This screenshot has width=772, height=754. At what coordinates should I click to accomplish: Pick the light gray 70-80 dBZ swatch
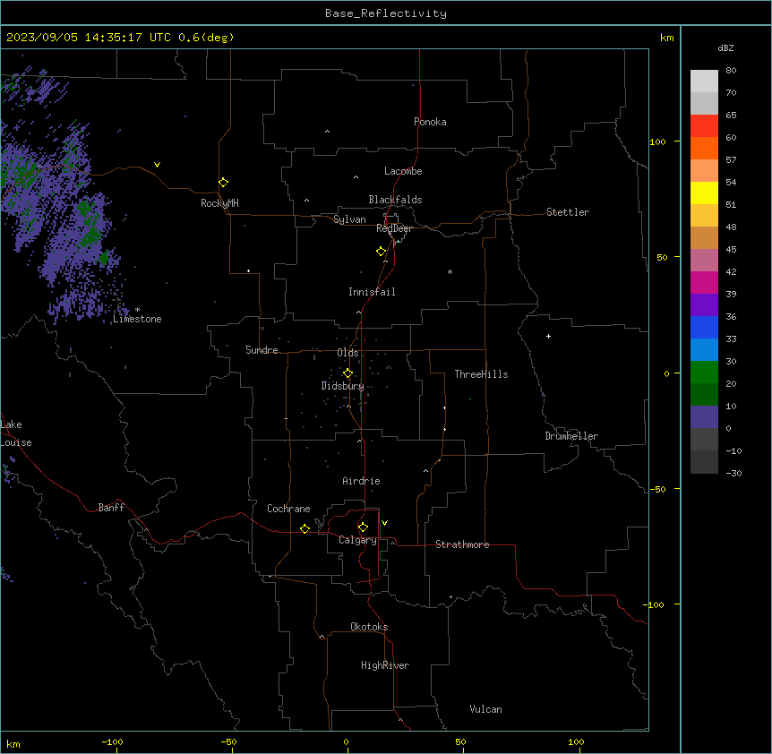pos(704,81)
